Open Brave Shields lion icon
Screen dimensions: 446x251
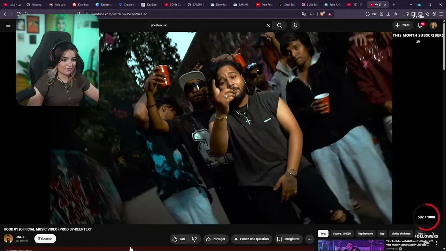click(x=322, y=14)
